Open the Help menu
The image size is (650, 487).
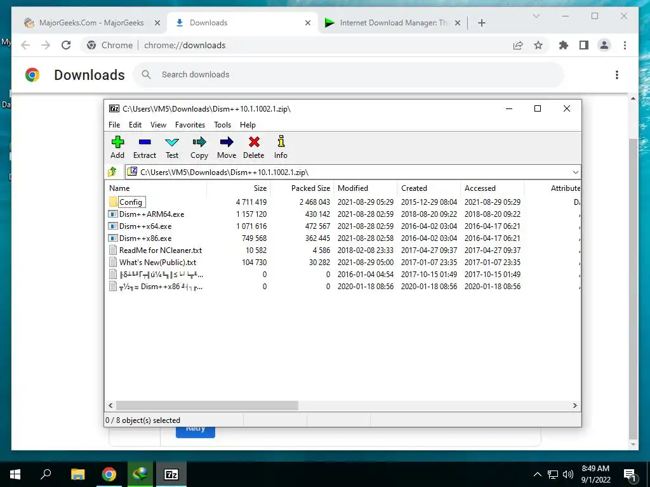point(248,125)
